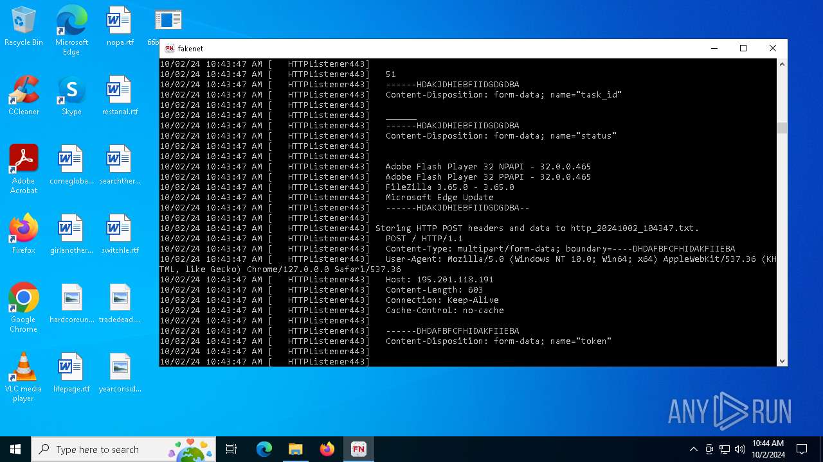This screenshot has height=462, width=823.
Task: Click the fakenet title bar text
Action: pos(190,49)
